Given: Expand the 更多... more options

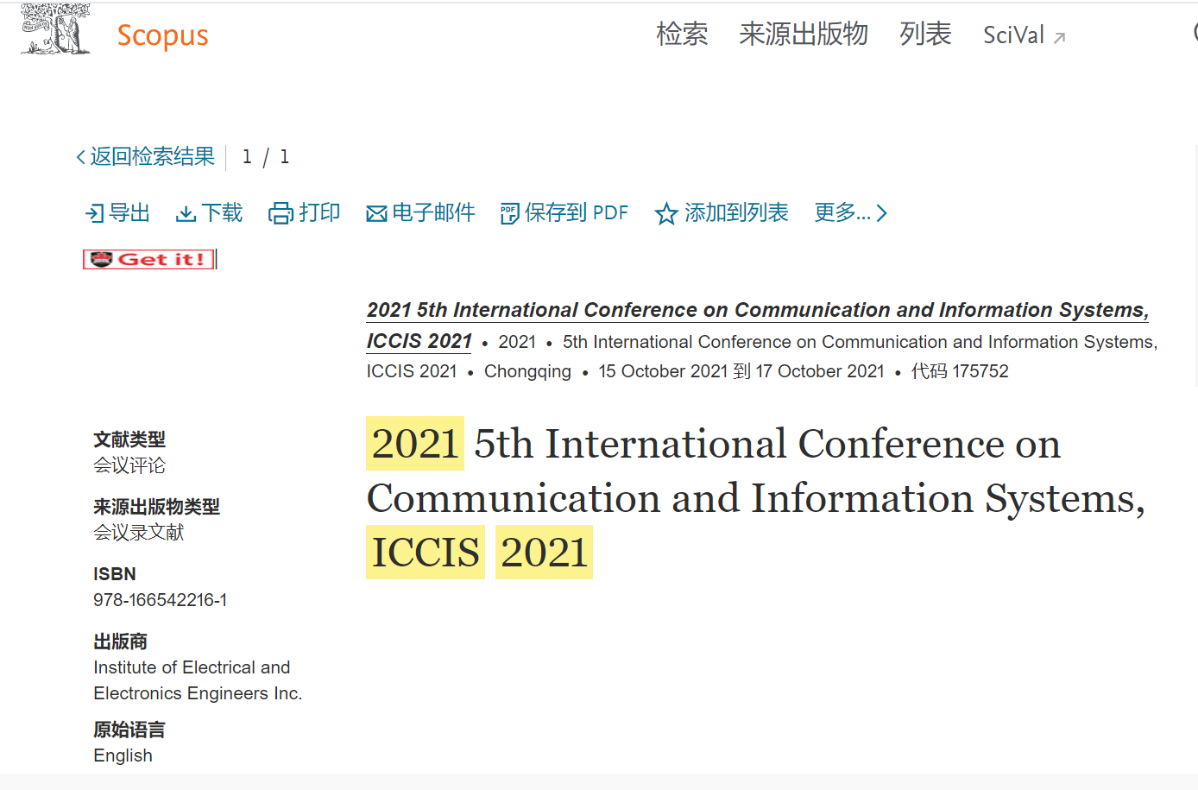Looking at the screenshot, I should 850,212.
